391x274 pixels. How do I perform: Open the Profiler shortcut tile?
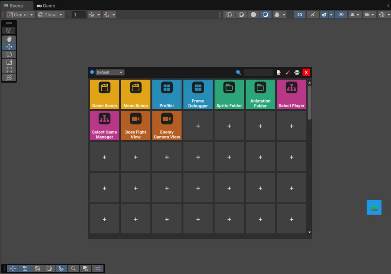(x=167, y=94)
